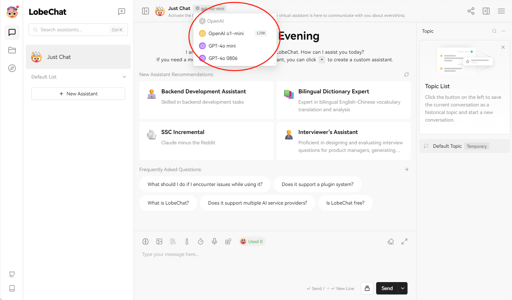
Task: Click the Used 0 token counter
Action: (x=252, y=241)
